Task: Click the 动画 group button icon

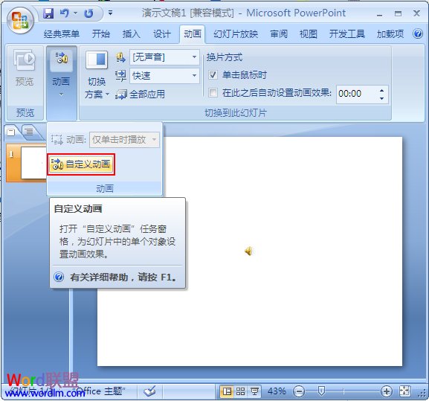Action: [61, 58]
